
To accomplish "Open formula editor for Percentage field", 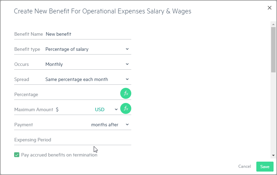I will 126,93.
